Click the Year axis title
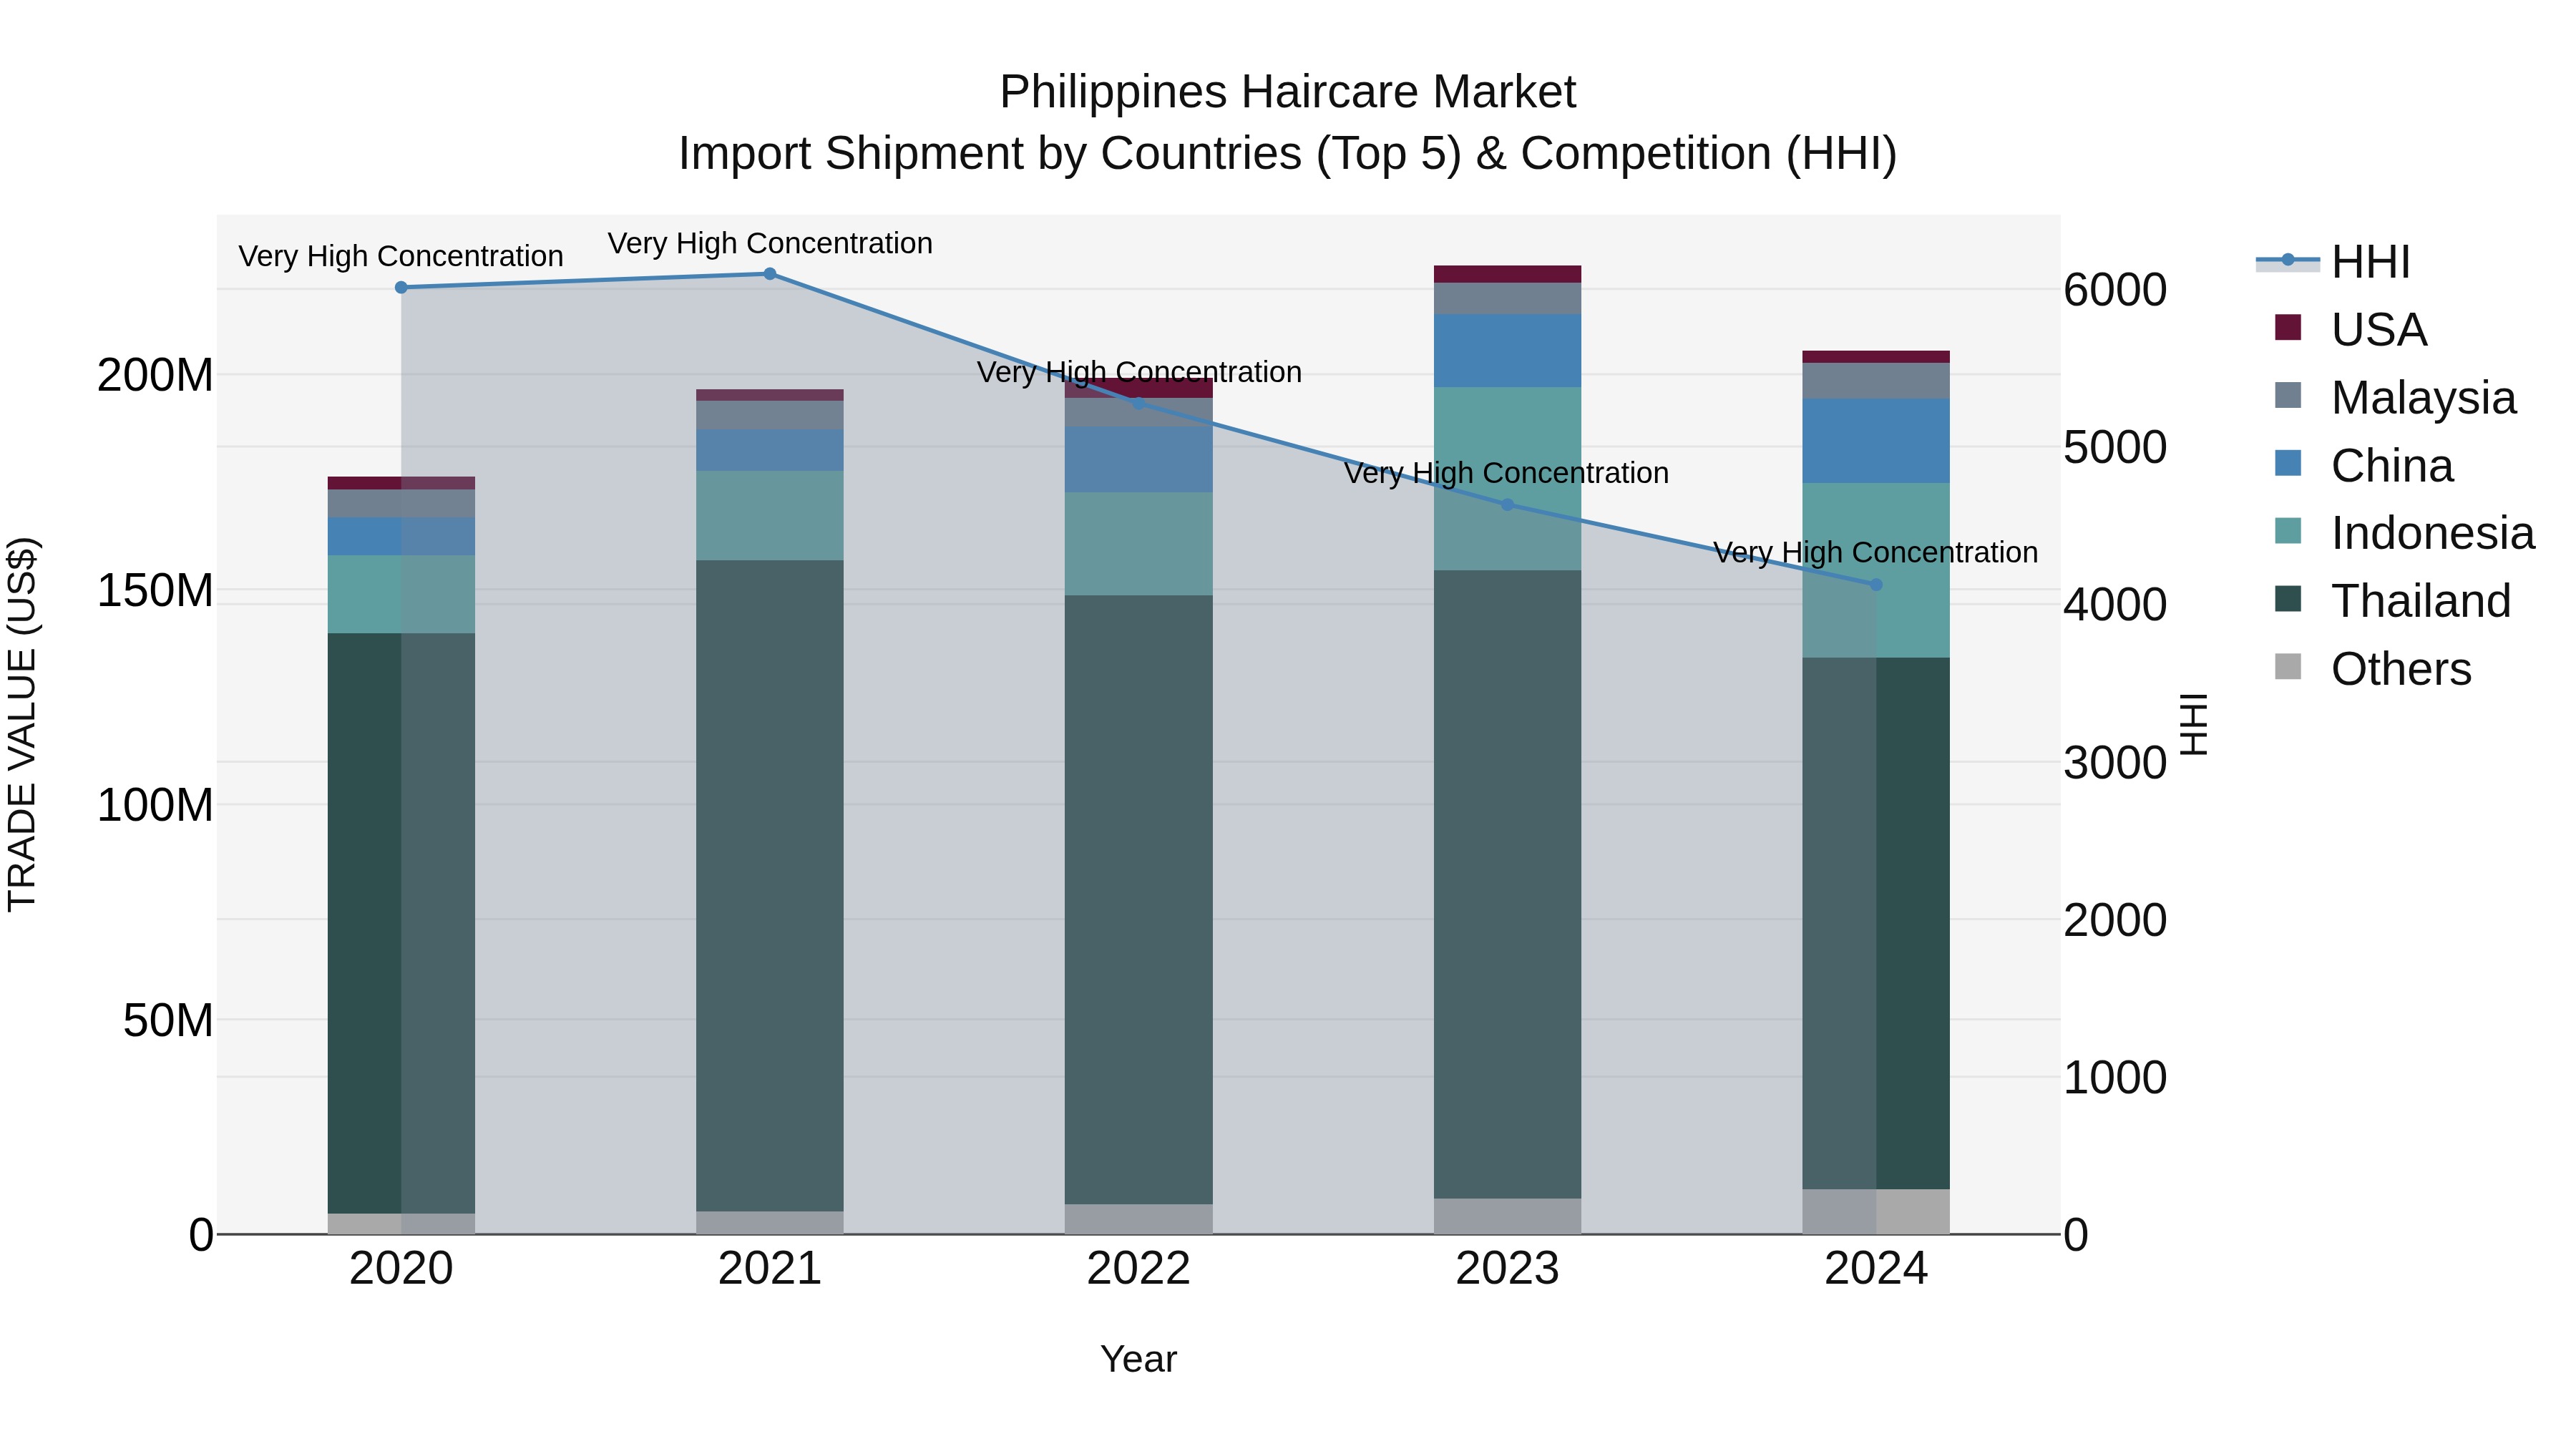Viewport: 2576px width, 1449px height. click(x=1138, y=1360)
